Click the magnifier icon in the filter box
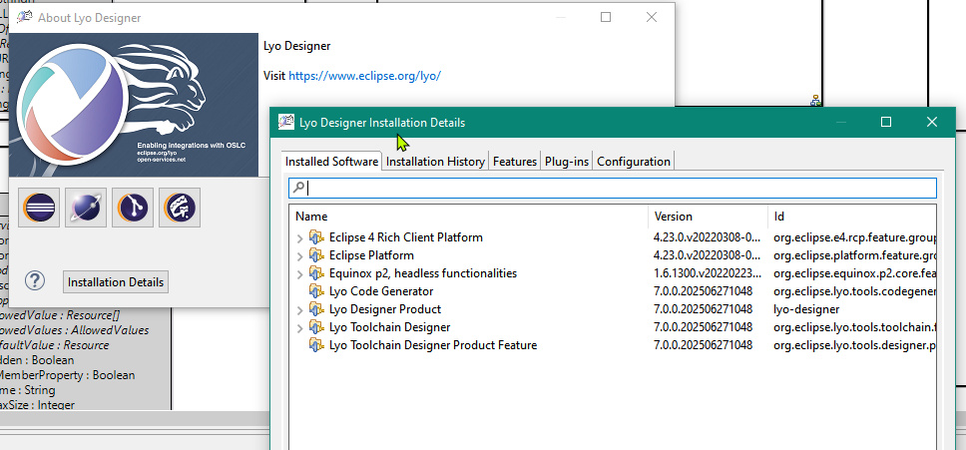 pyautogui.click(x=297, y=188)
